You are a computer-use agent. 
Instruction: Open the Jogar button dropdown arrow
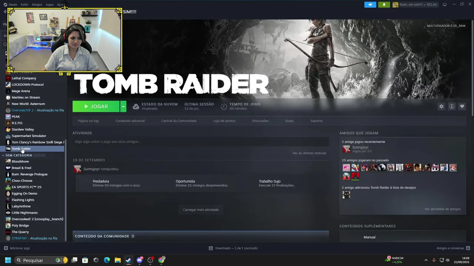coord(123,106)
